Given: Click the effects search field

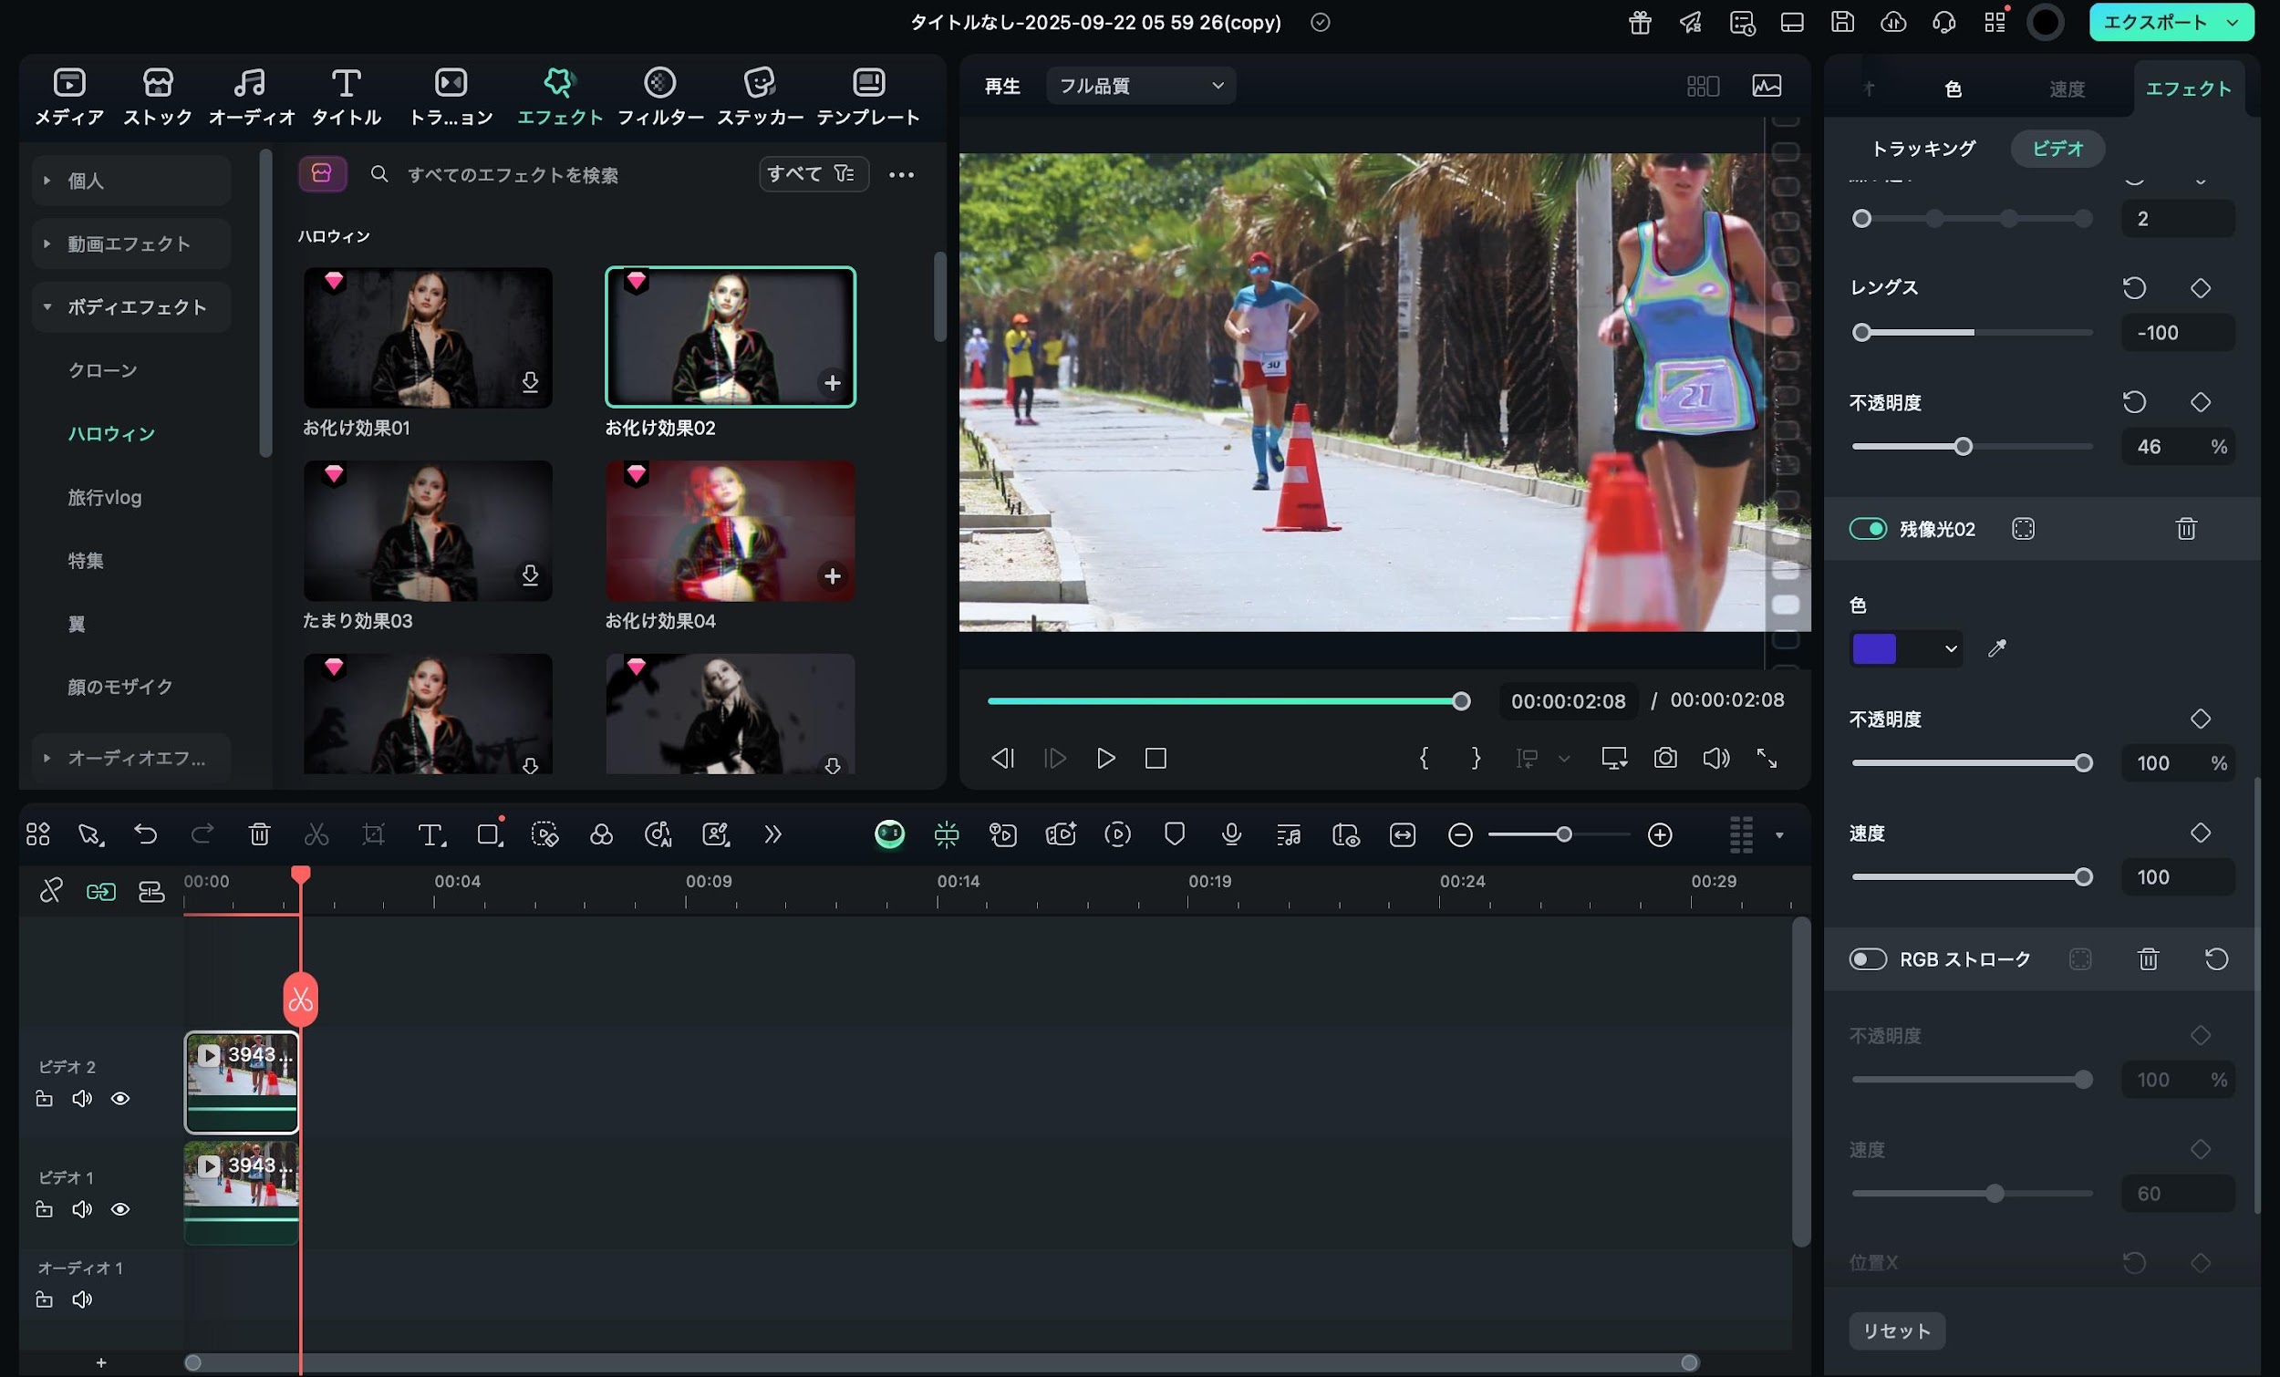Looking at the screenshot, I should tap(574, 175).
